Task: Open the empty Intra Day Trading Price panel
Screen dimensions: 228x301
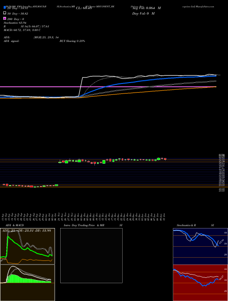Action: 91,255
